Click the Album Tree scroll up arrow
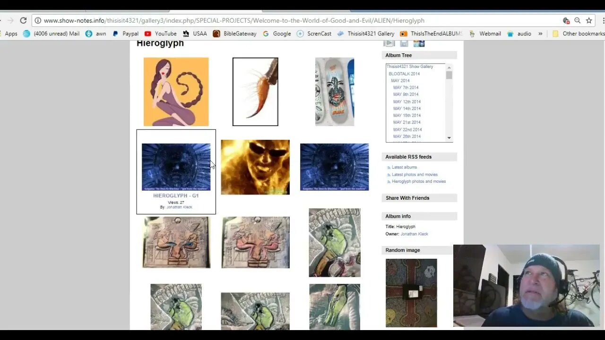 449,68
